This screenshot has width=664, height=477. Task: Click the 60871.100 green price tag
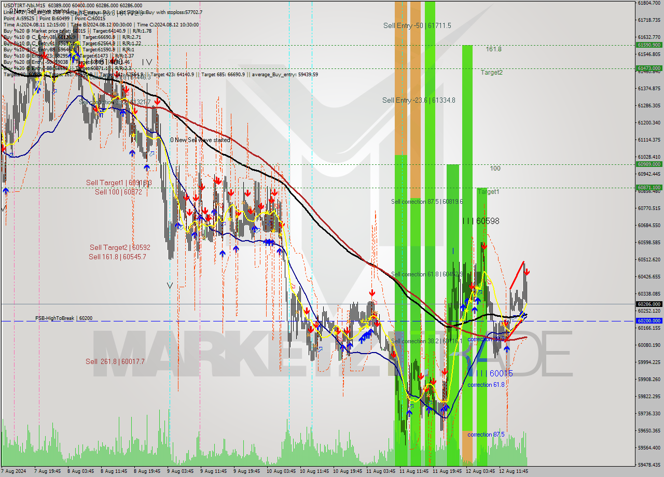(649, 187)
